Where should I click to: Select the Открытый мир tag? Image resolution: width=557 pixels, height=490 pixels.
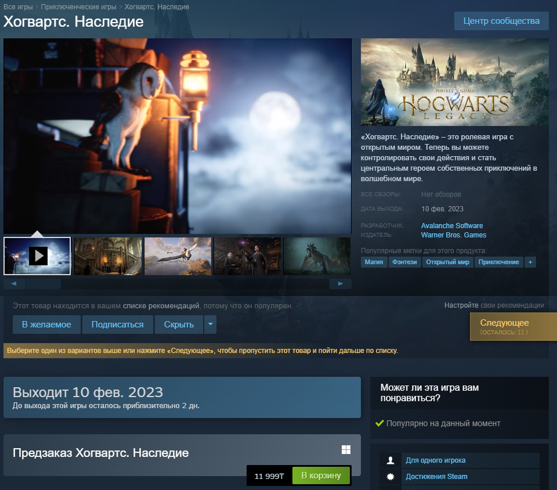pos(447,262)
